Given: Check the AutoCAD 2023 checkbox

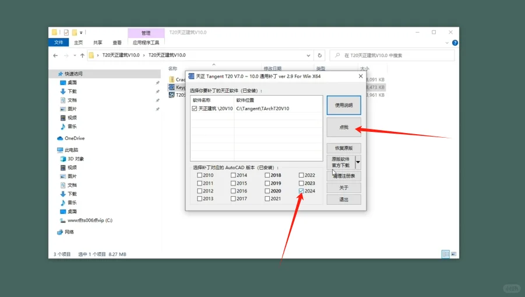Looking at the screenshot, I should tap(301, 183).
